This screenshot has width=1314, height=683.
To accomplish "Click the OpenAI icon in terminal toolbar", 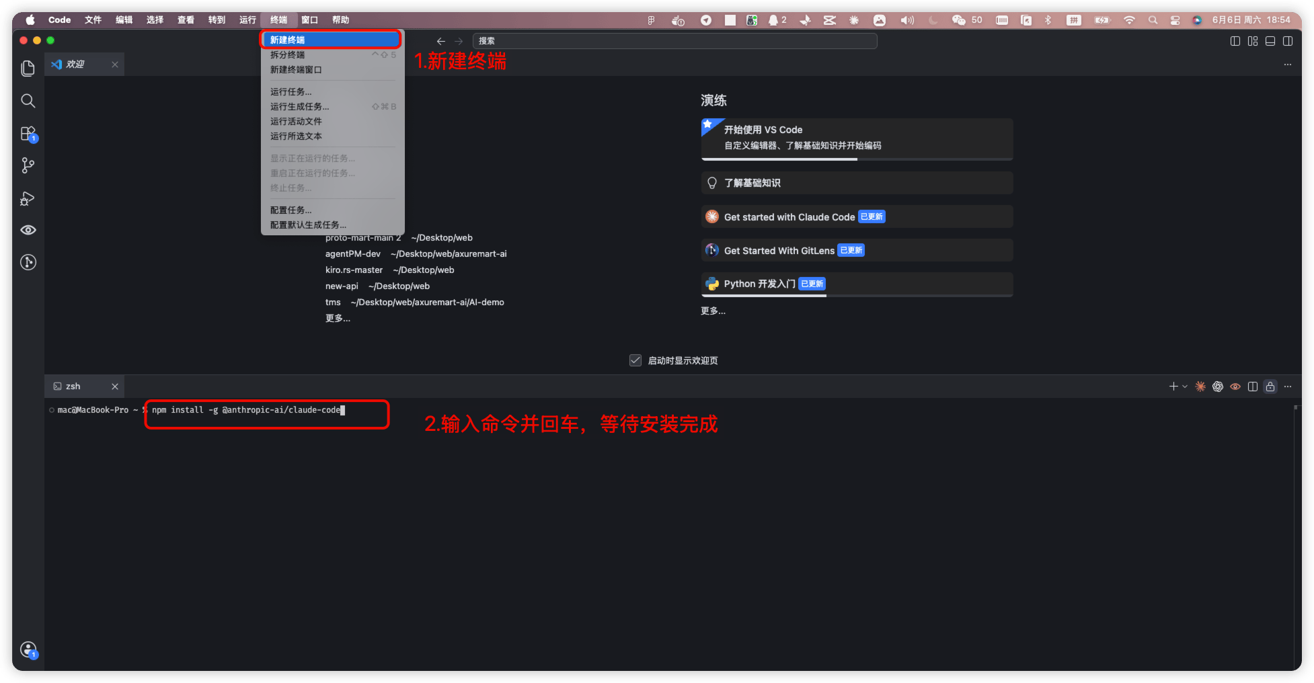I will point(1218,387).
